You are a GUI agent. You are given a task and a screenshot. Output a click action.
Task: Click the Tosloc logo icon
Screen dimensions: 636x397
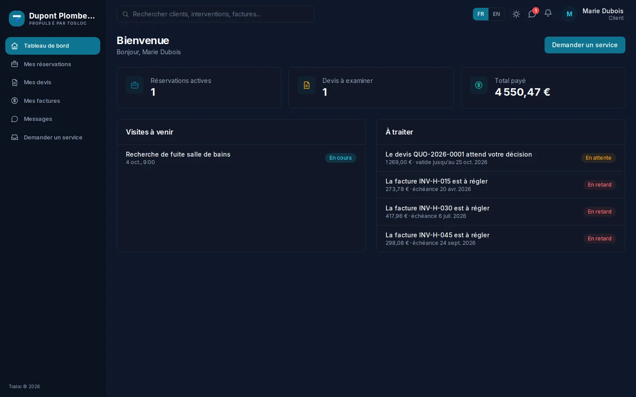(17, 19)
